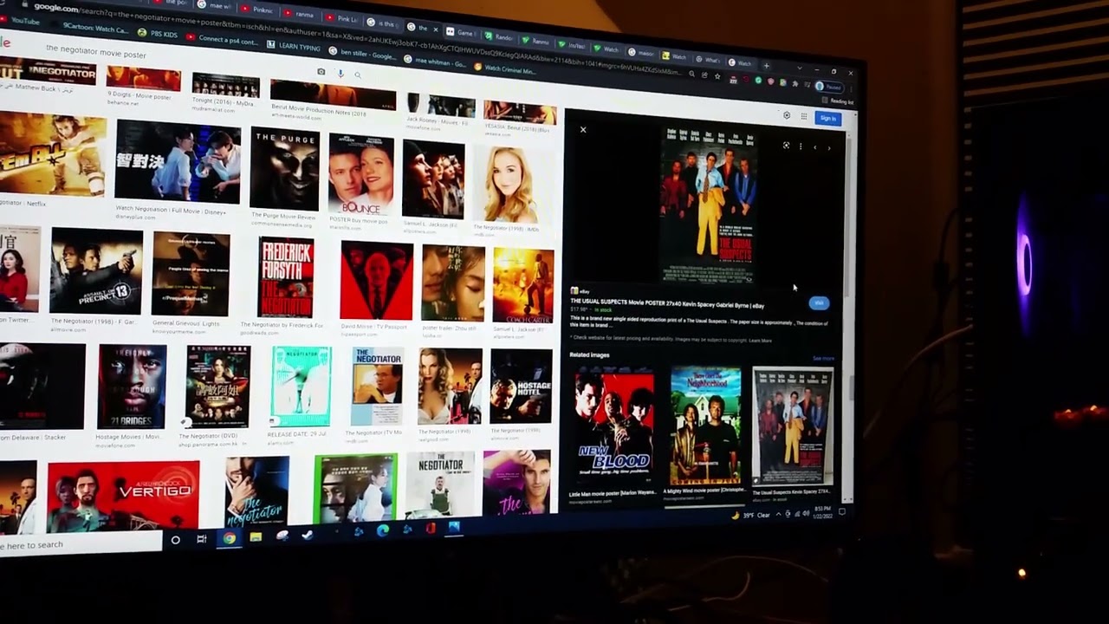Open the Assault on Precinct 13 thumbnail
Image resolution: width=1109 pixels, height=624 pixels.
[x=96, y=270]
